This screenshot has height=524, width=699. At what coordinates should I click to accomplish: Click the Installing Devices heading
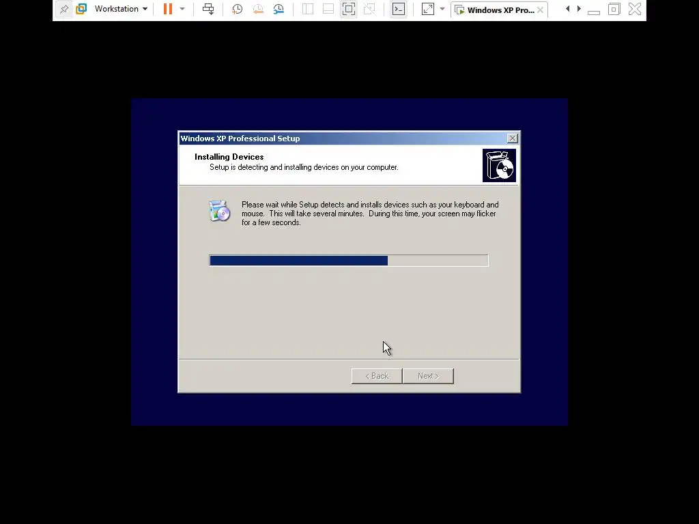(229, 157)
